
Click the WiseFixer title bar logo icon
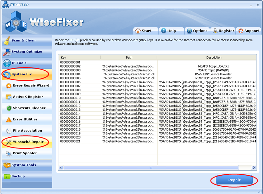coord(6,5)
